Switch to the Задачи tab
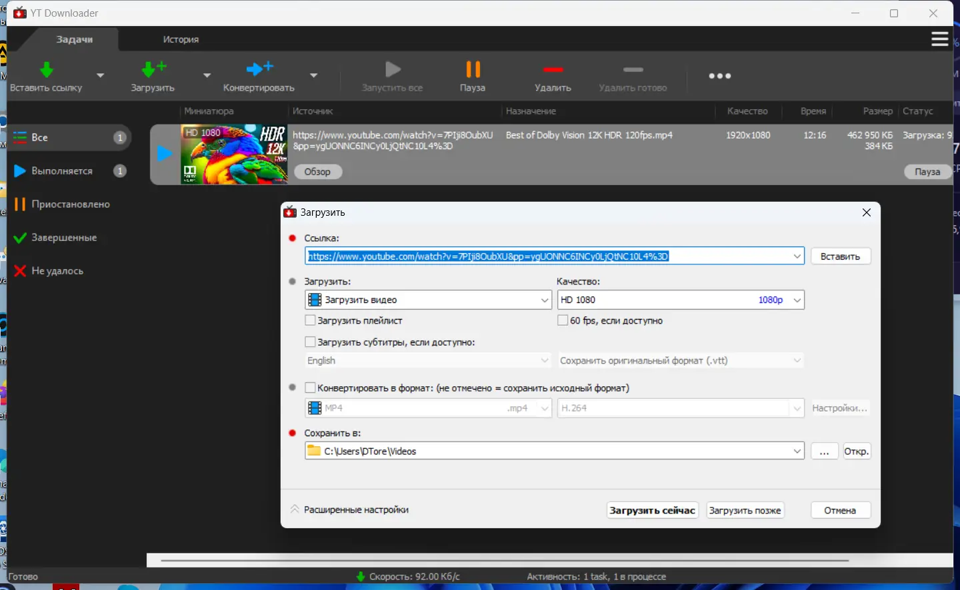Image resolution: width=960 pixels, height=590 pixels. (x=74, y=39)
